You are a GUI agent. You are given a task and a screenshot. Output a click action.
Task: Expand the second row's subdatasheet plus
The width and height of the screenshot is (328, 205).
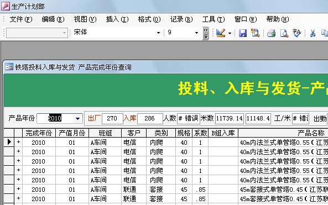18,151
